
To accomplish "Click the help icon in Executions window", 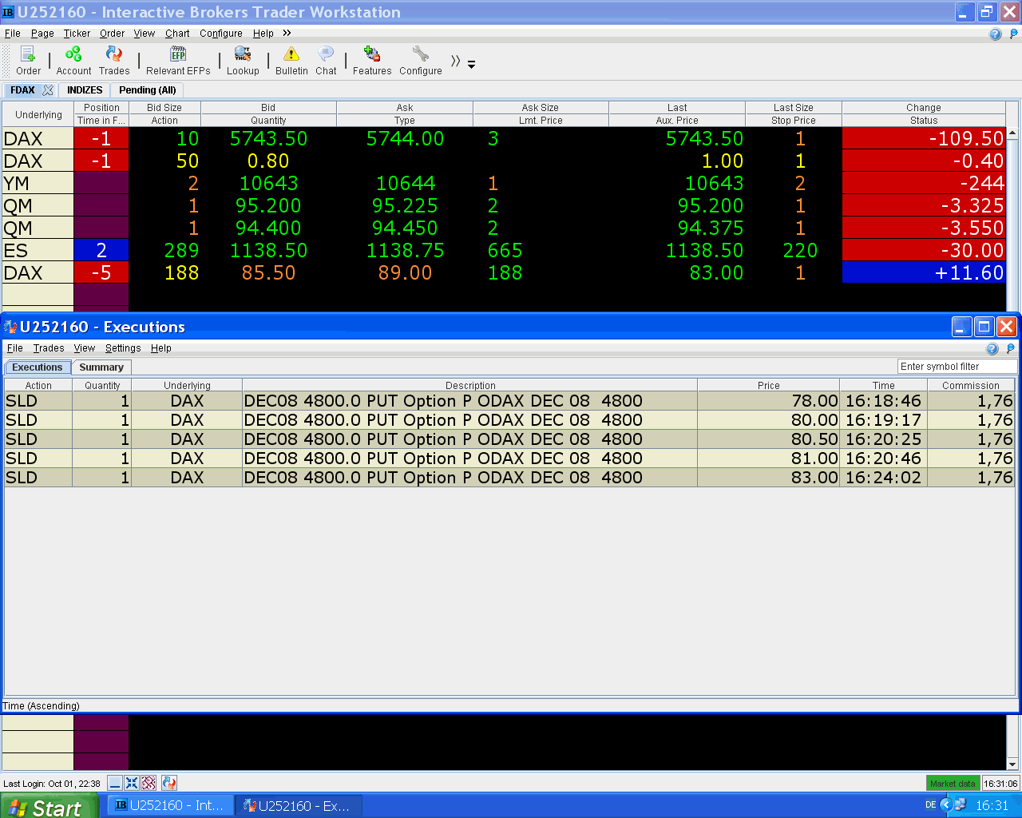I will (992, 348).
